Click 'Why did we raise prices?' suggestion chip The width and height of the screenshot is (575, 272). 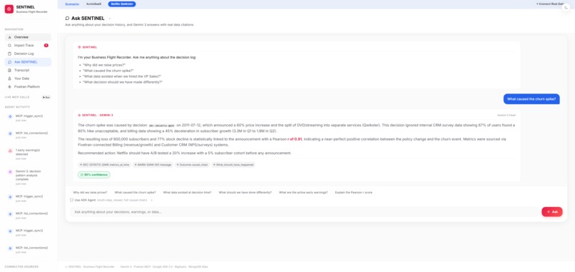click(90, 192)
